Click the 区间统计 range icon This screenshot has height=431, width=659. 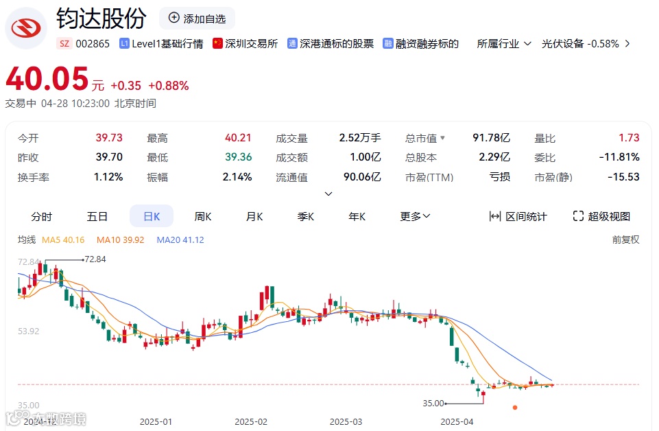click(494, 216)
